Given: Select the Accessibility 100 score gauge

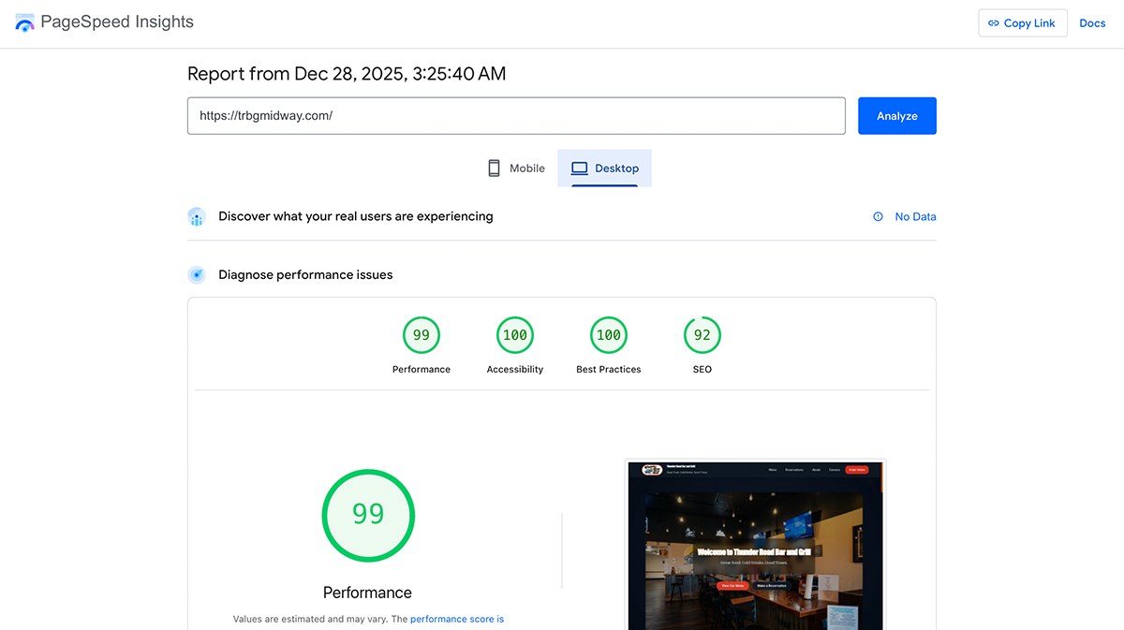Looking at the screenshot, I should point(514,334).
